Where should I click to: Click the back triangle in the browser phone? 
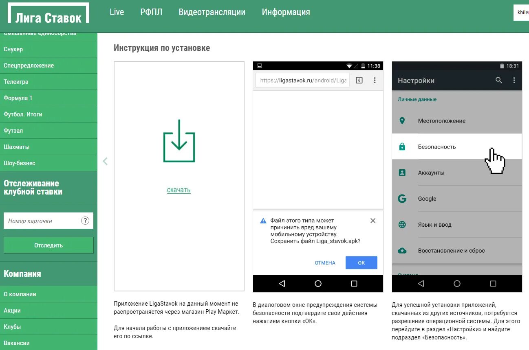click(x=282, y=284)
